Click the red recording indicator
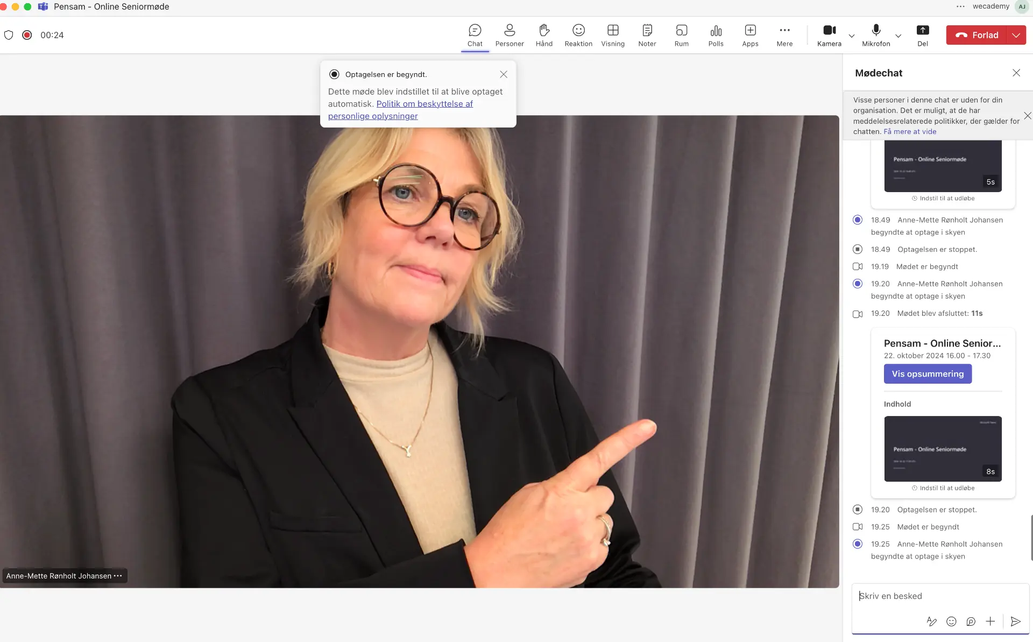The width and height of the screenshot is (1033, 642). click(x=27, y=35)
